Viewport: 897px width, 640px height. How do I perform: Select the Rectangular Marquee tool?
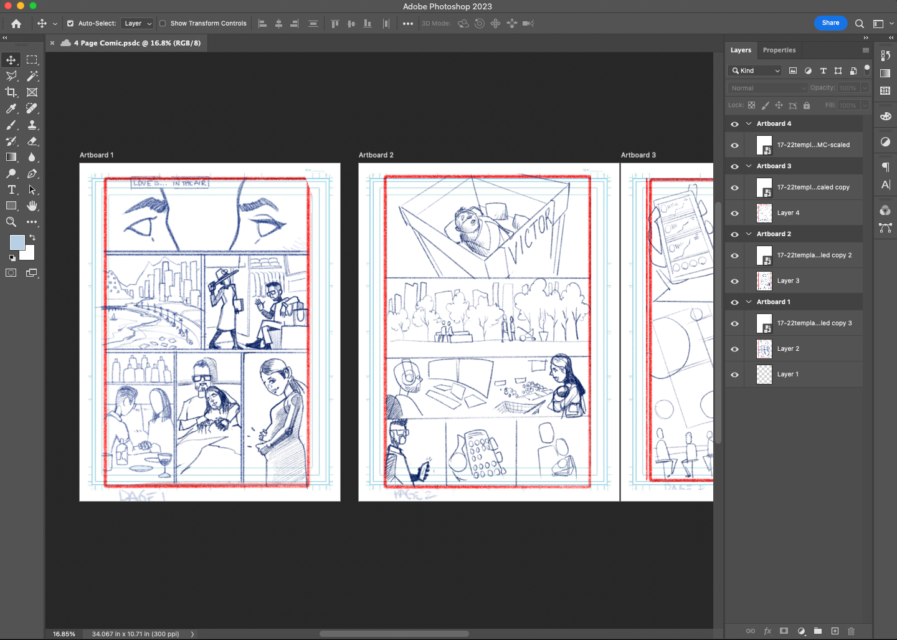click(32, 60)
